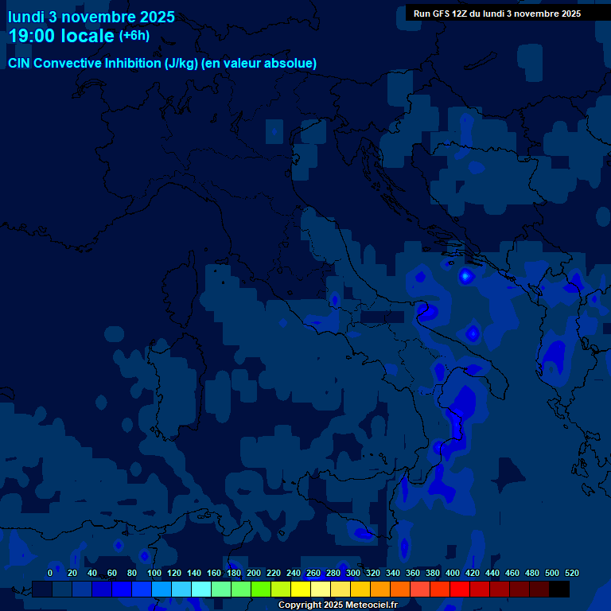
Task: Click the 0 legend scale label
Action: point(50,573)
